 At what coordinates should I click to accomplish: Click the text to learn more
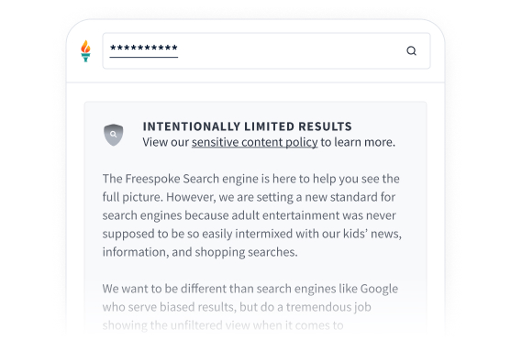(358, 142)
